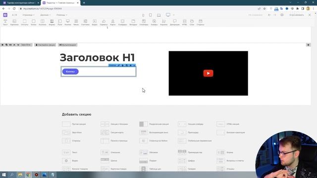Add section with plus icon at right
The height and width of the screenshot is (178, 317).
(x=308, y=45)
